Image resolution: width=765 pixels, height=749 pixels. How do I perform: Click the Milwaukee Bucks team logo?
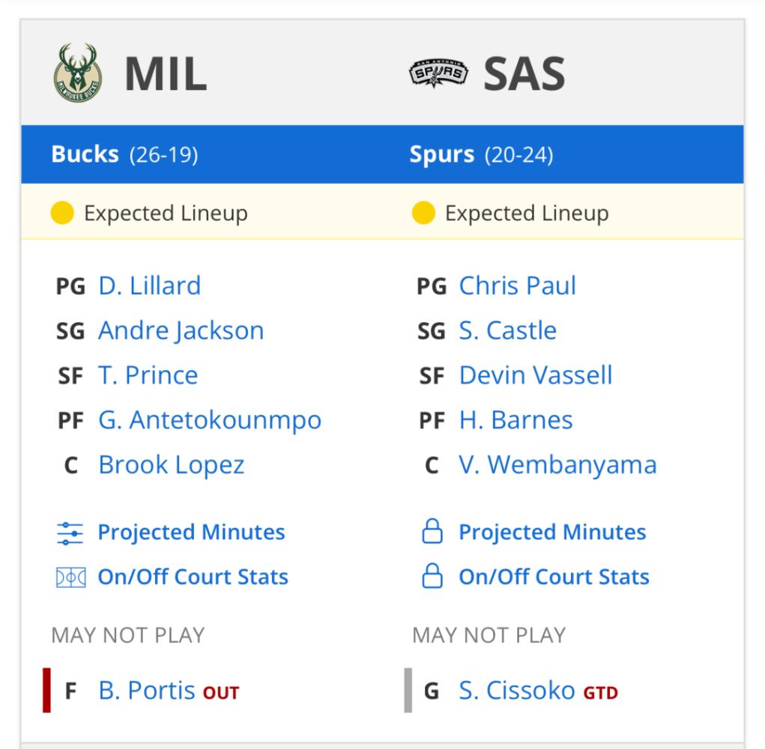(x=78, y=73)
